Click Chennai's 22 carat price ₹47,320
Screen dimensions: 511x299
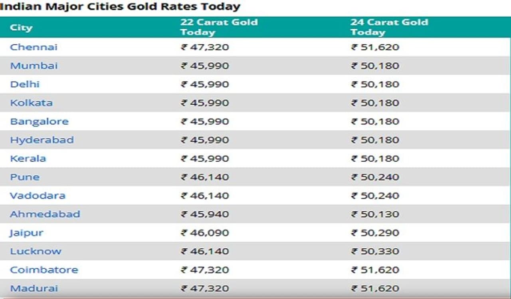click(205, 47)
